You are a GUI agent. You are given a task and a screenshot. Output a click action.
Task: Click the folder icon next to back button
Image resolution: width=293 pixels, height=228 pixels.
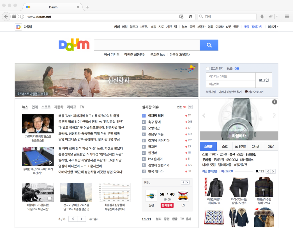pos(14,17)
